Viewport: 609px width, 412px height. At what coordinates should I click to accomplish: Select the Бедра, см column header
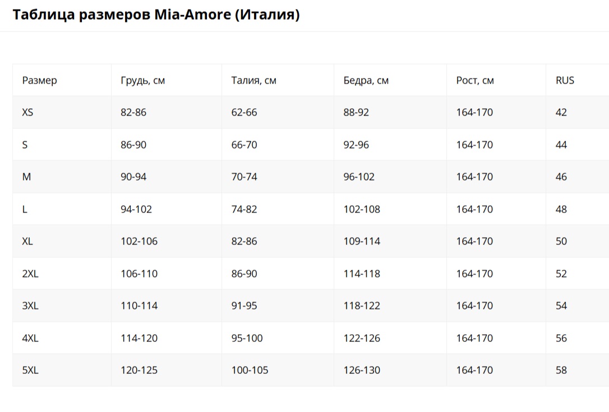coord(366,80)
